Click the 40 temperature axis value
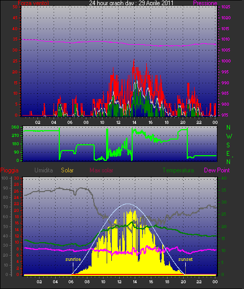This screenshot has height=289, width=244. pyautogui.click(x=224, y=178)
